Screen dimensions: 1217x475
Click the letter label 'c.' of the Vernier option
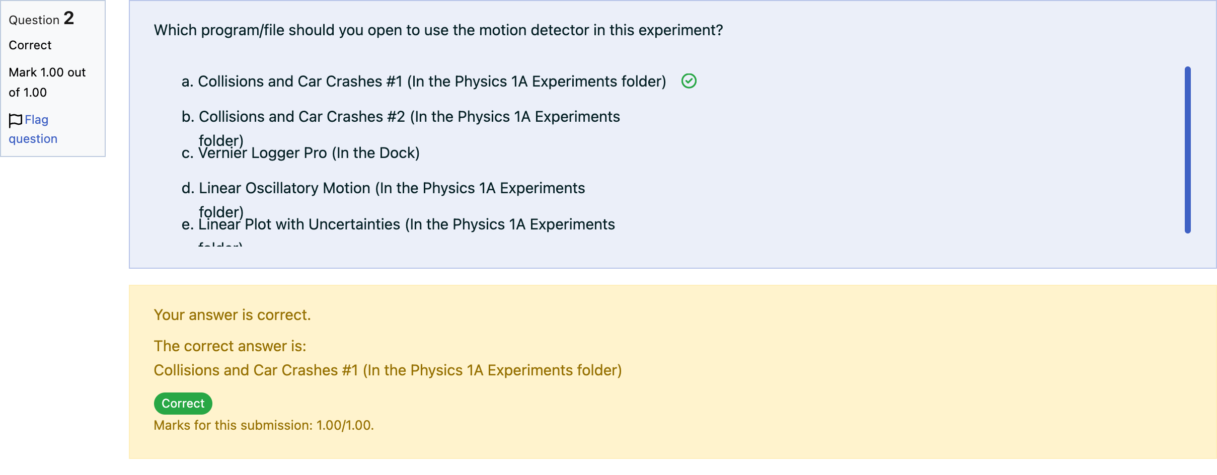187,153
